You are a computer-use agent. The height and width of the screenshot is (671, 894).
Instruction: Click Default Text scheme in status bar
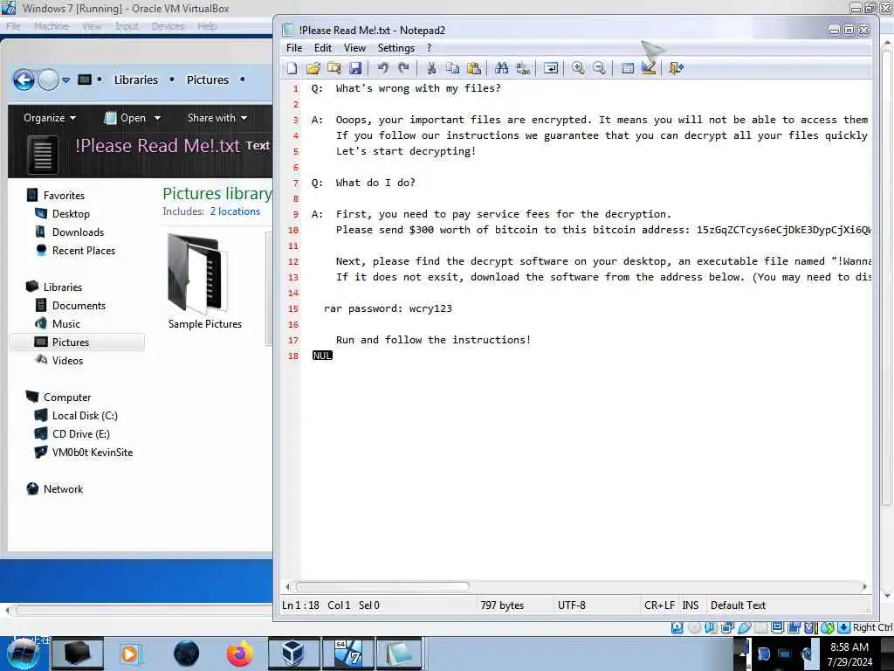click(738, 605)
